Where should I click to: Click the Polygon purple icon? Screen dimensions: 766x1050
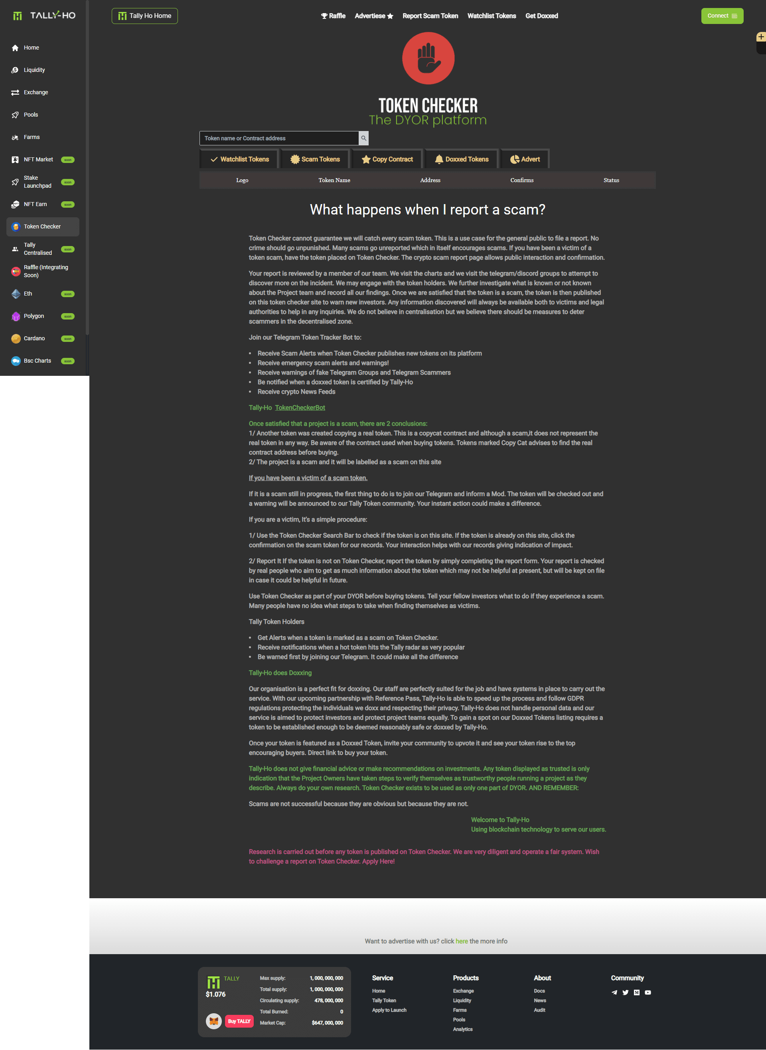pos(16,316)
